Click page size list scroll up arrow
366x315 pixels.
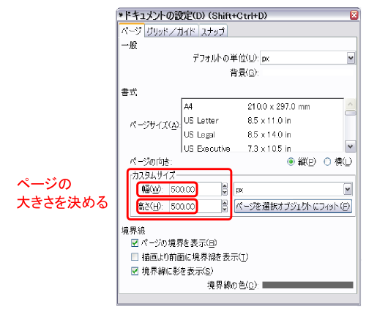tap(351, 104)
